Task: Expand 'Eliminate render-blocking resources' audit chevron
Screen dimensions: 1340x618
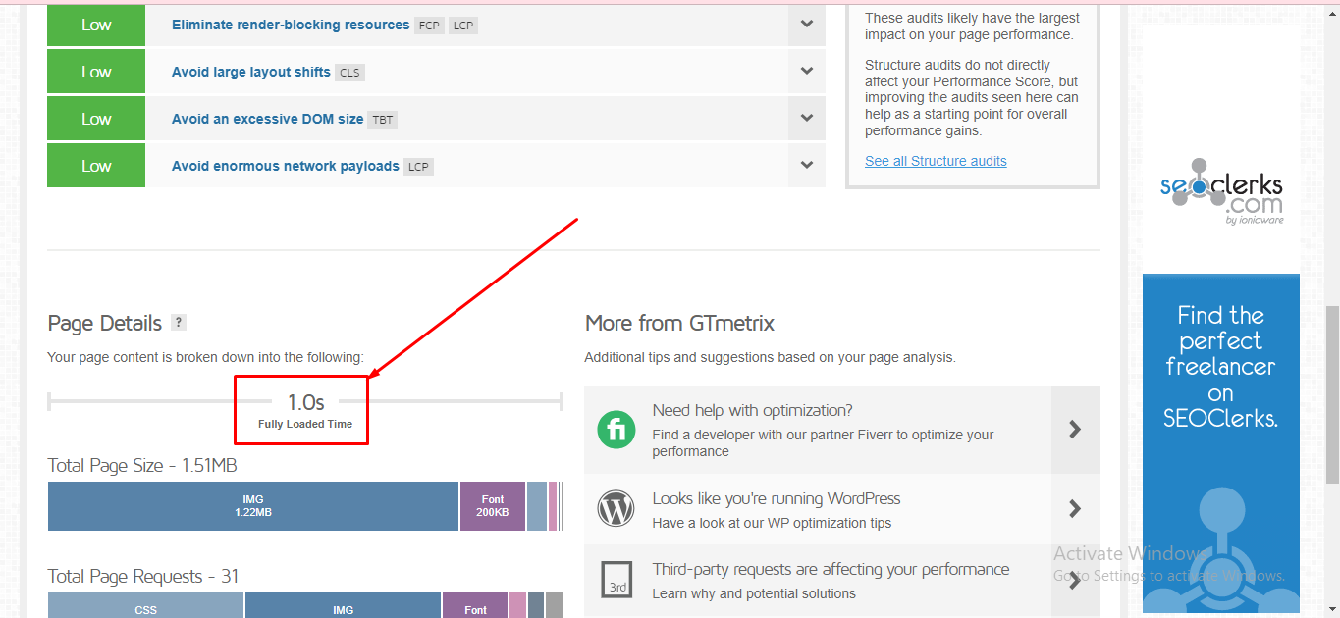Action: [806, 24]
